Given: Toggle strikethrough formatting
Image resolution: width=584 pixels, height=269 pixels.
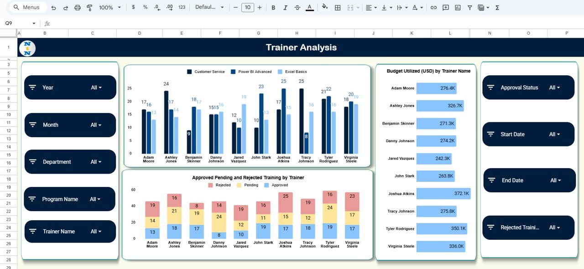Looking at the screenshot, I should 297,7.
